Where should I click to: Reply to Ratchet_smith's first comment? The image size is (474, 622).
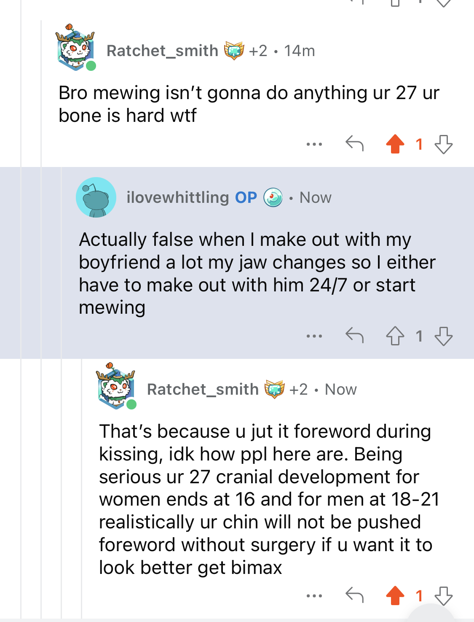click(354, 144)
